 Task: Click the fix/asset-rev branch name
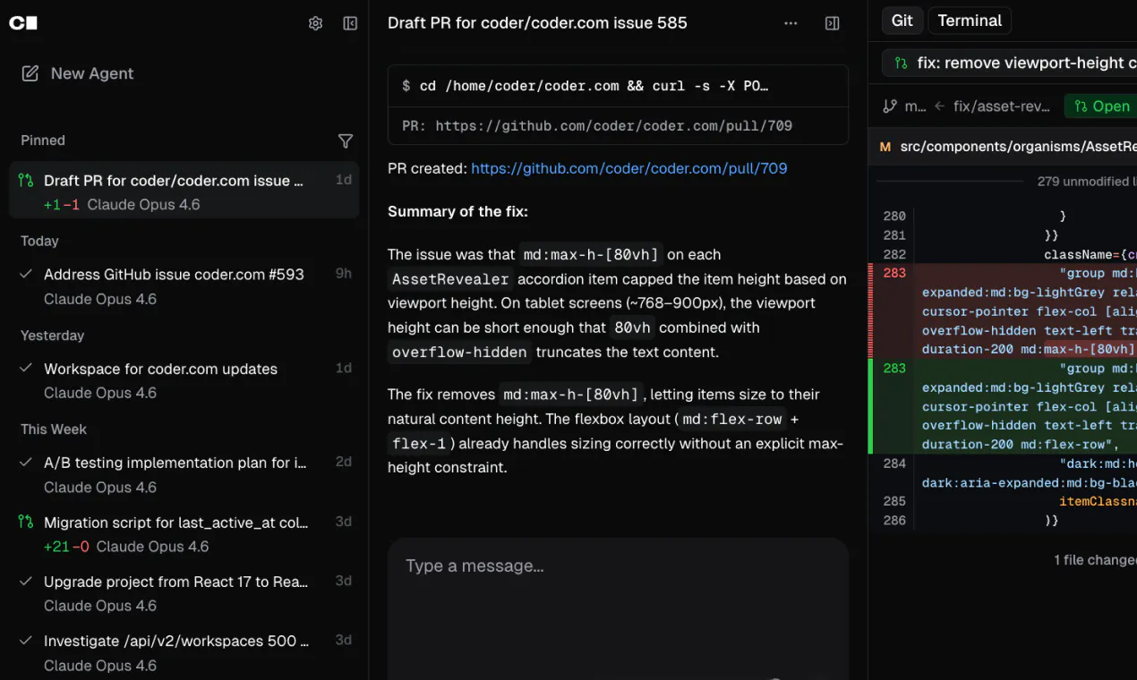[x=1002, y=106]
